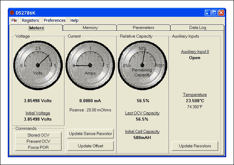Click the DS2786K app icon in title bar
This screenshot has height=165, width=234.
coord(12,13)
